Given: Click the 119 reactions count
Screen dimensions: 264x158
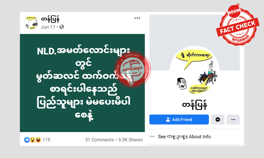Looking at the screenshot, I should (x=46, y=140).
